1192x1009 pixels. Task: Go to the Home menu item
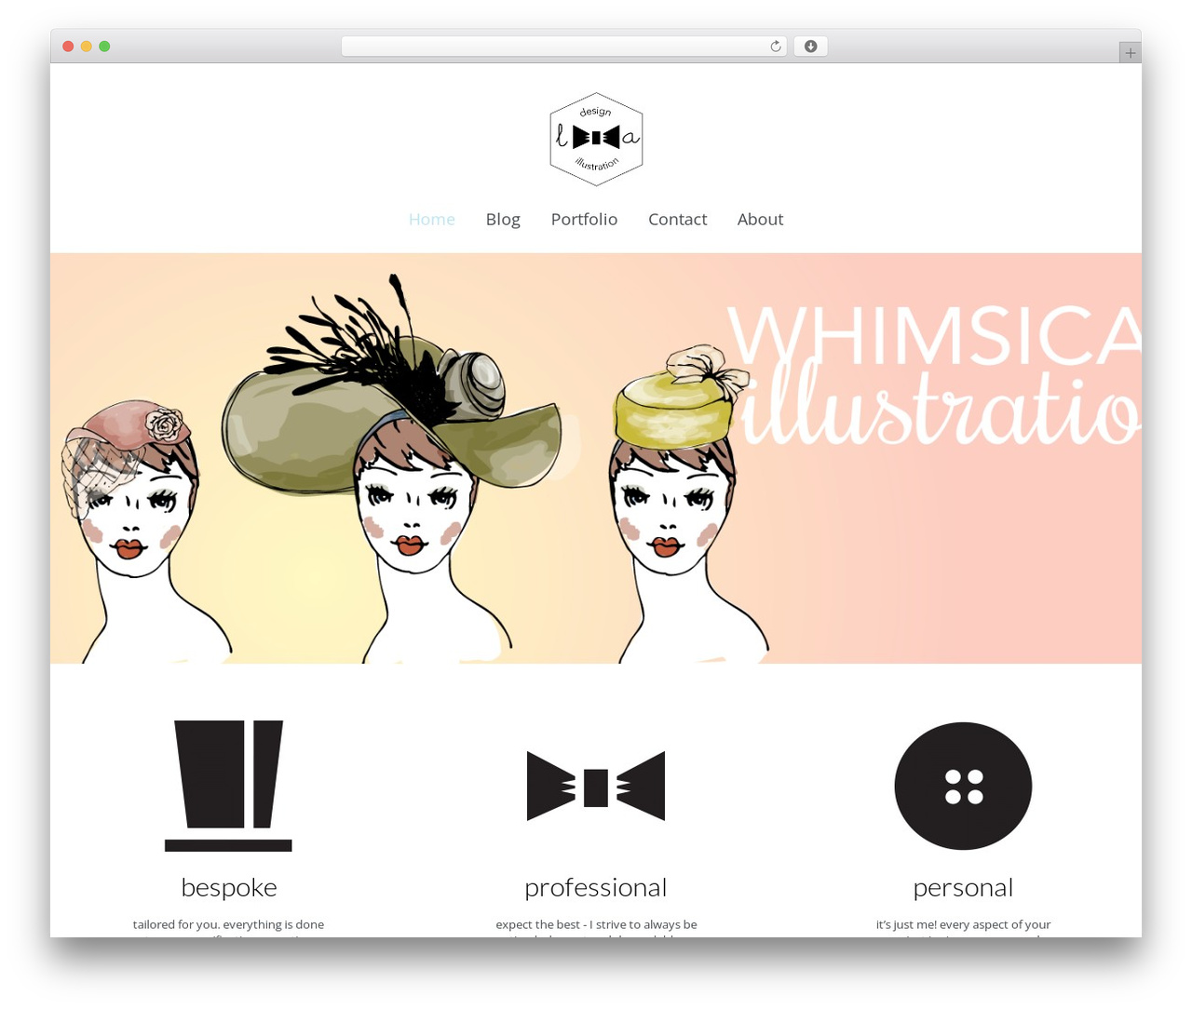coord(432,219)
